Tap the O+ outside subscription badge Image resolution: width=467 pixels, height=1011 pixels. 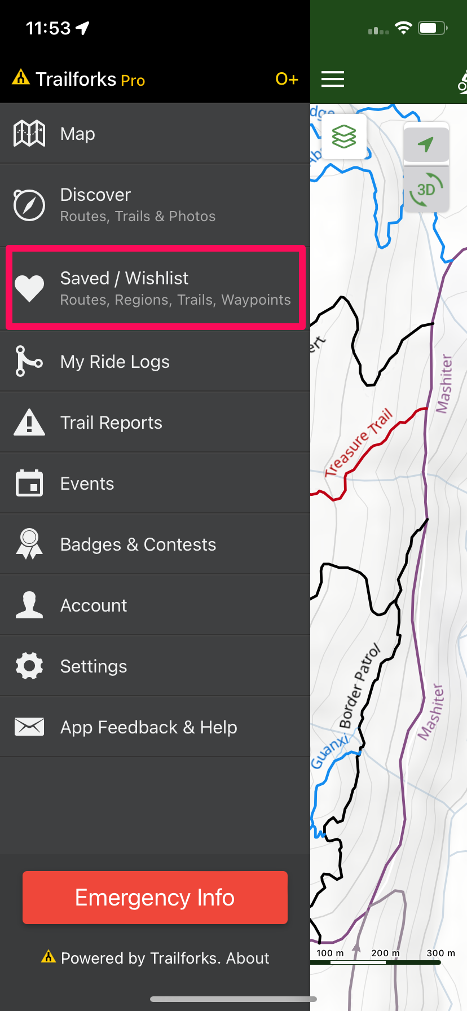287,79
